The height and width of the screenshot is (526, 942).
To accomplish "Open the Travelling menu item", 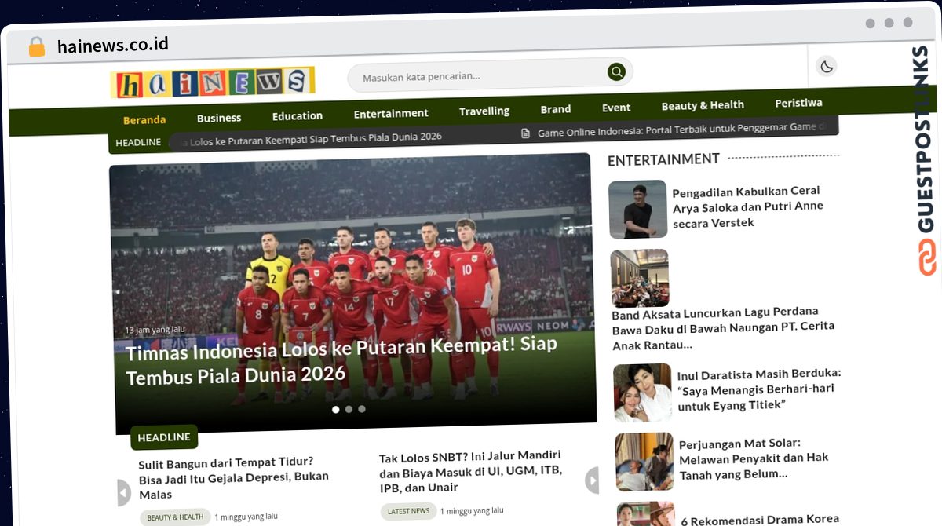I will coord(484,111).
